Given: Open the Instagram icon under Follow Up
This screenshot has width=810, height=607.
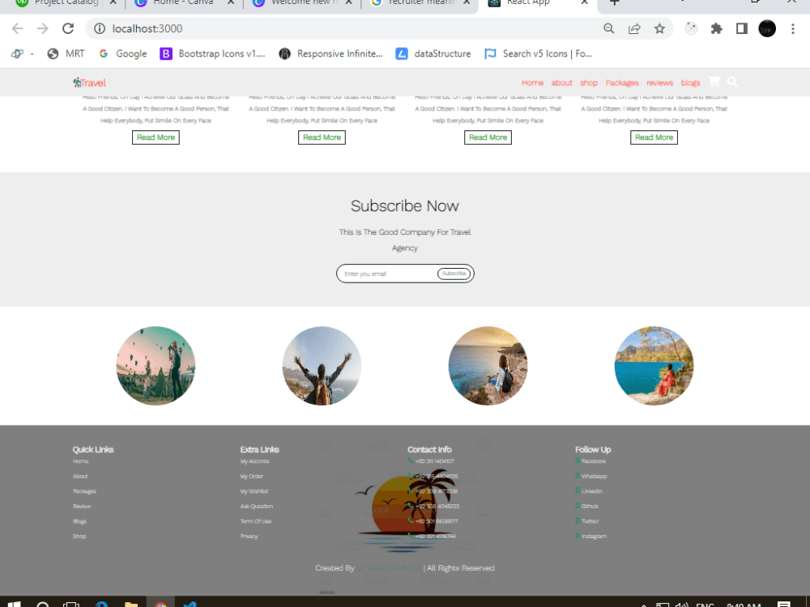Looking at the screenshot, I should click(592, 536).
